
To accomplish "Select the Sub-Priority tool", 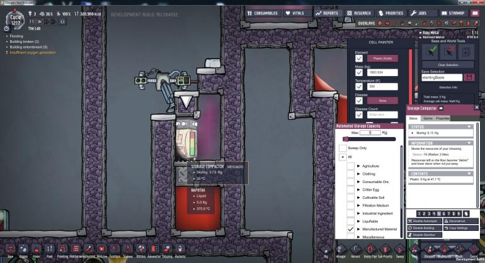I will 385,250.
